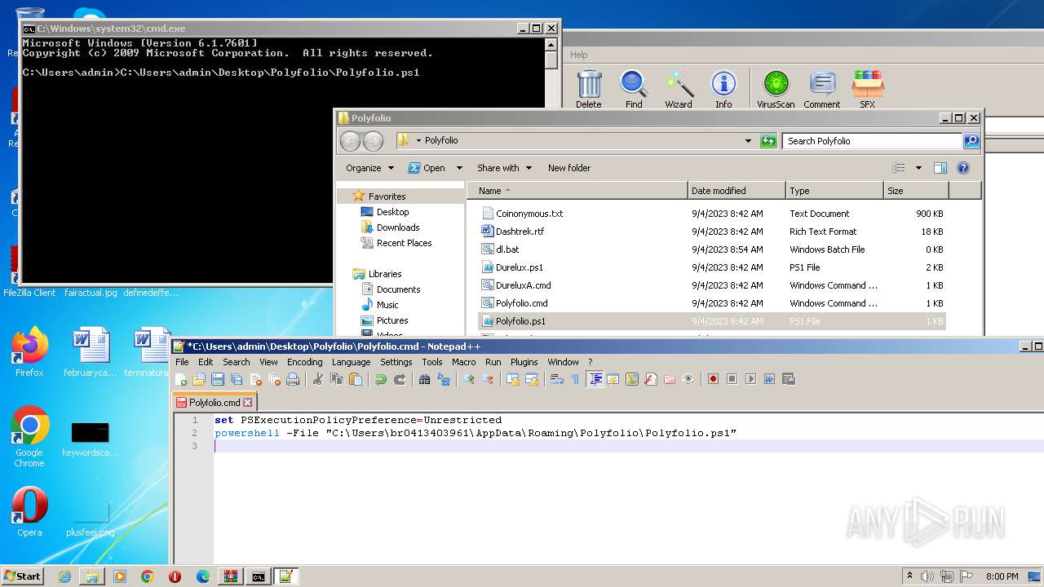Click Find icon in WinRAR toolbar
The height and width of the screenshot is (587, 1044).
[634, 90]
